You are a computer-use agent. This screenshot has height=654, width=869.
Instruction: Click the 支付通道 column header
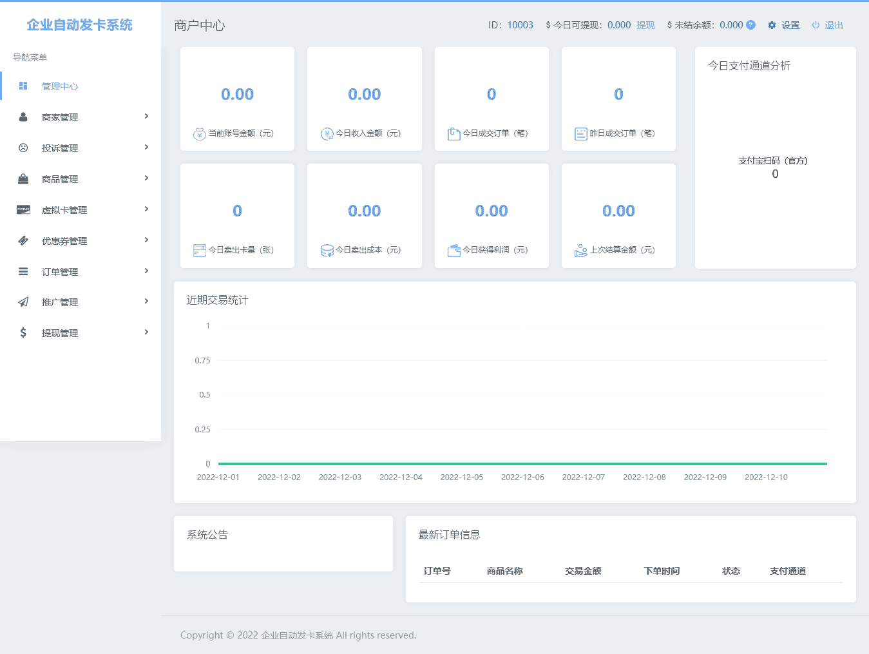point(788,571)
